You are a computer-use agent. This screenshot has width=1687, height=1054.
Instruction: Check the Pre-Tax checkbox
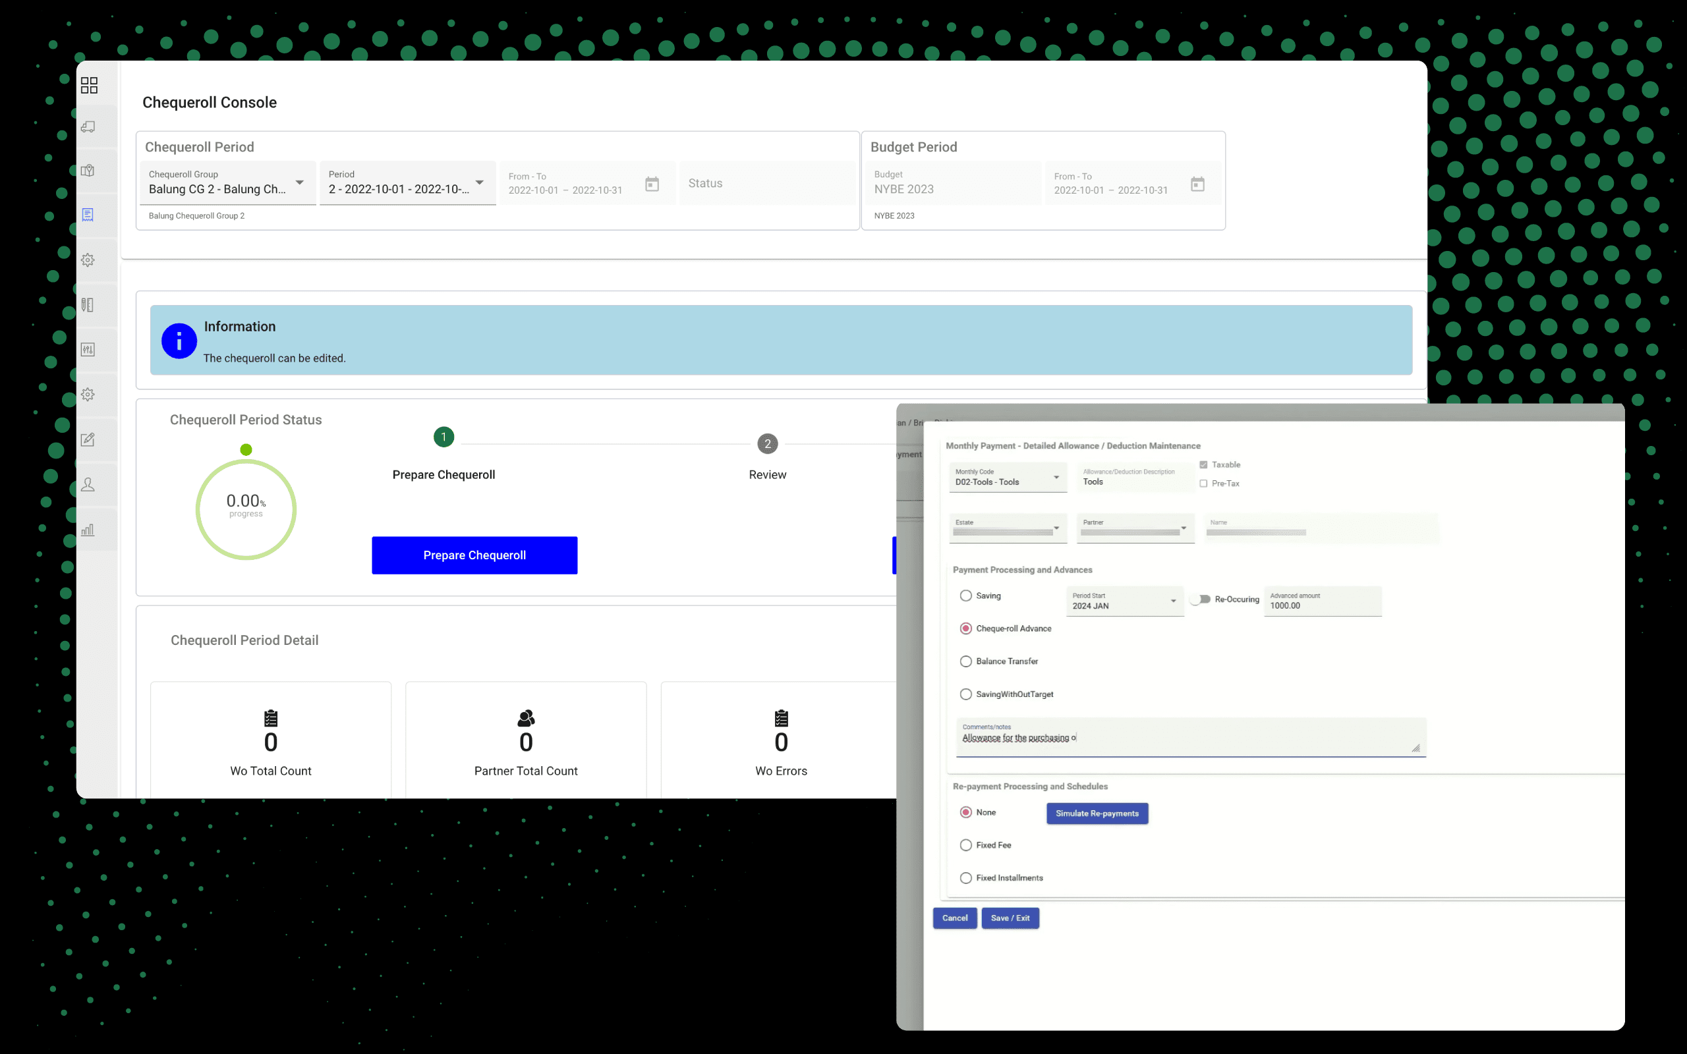pyautogui.click(x=1203, y=484)
